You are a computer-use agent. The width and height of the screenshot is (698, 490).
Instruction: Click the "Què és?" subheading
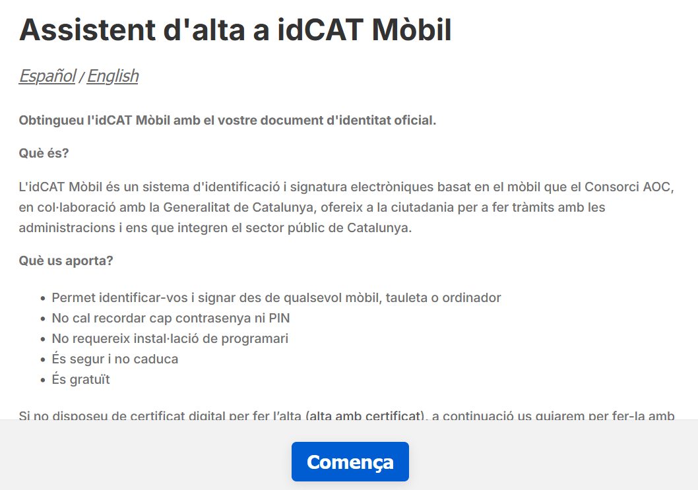[x=44, y=154]
